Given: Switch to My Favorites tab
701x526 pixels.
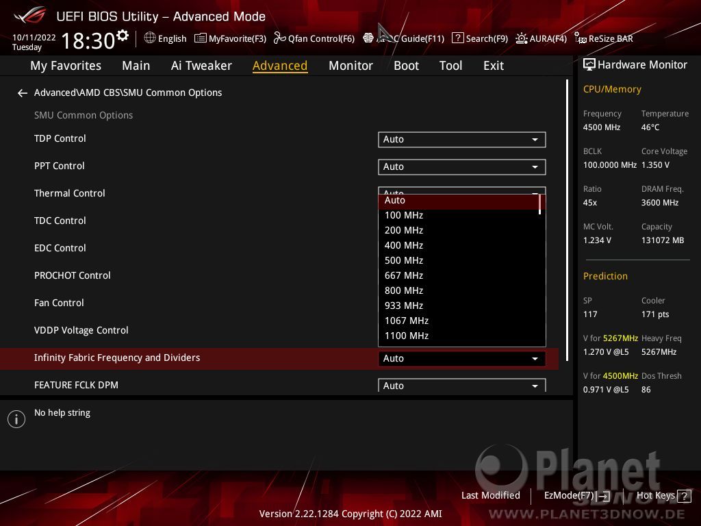Looking at the screenshot, I should 66,66.
